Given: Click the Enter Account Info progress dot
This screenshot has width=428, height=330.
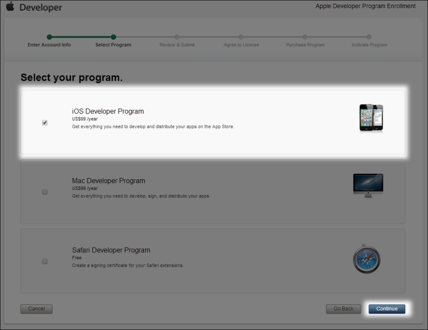Looking at the screenshot, I should click(x=50, y=38).
